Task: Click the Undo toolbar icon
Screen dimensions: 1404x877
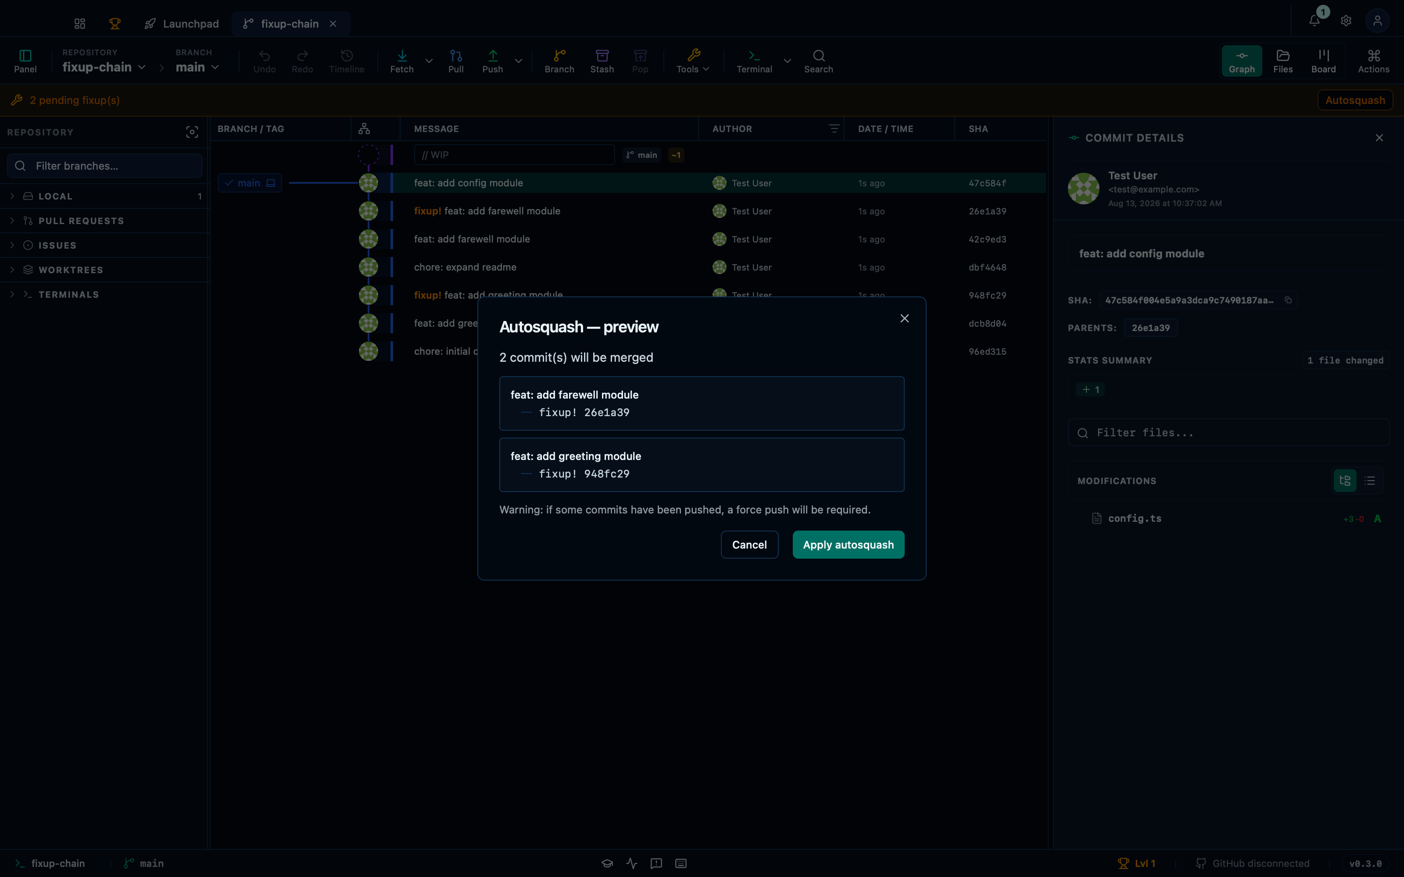Action: pyautogui.click(x=265, y=61)
